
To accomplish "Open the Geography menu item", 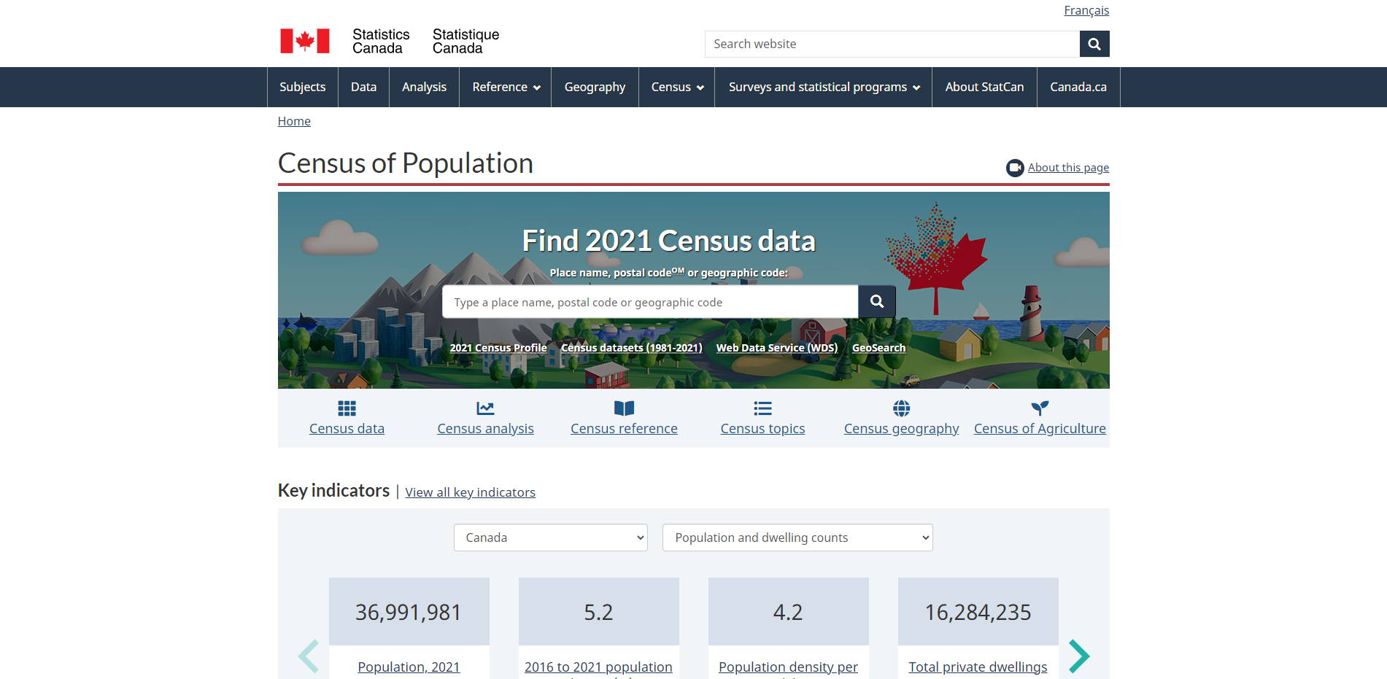I will click(x=595, y=88).
